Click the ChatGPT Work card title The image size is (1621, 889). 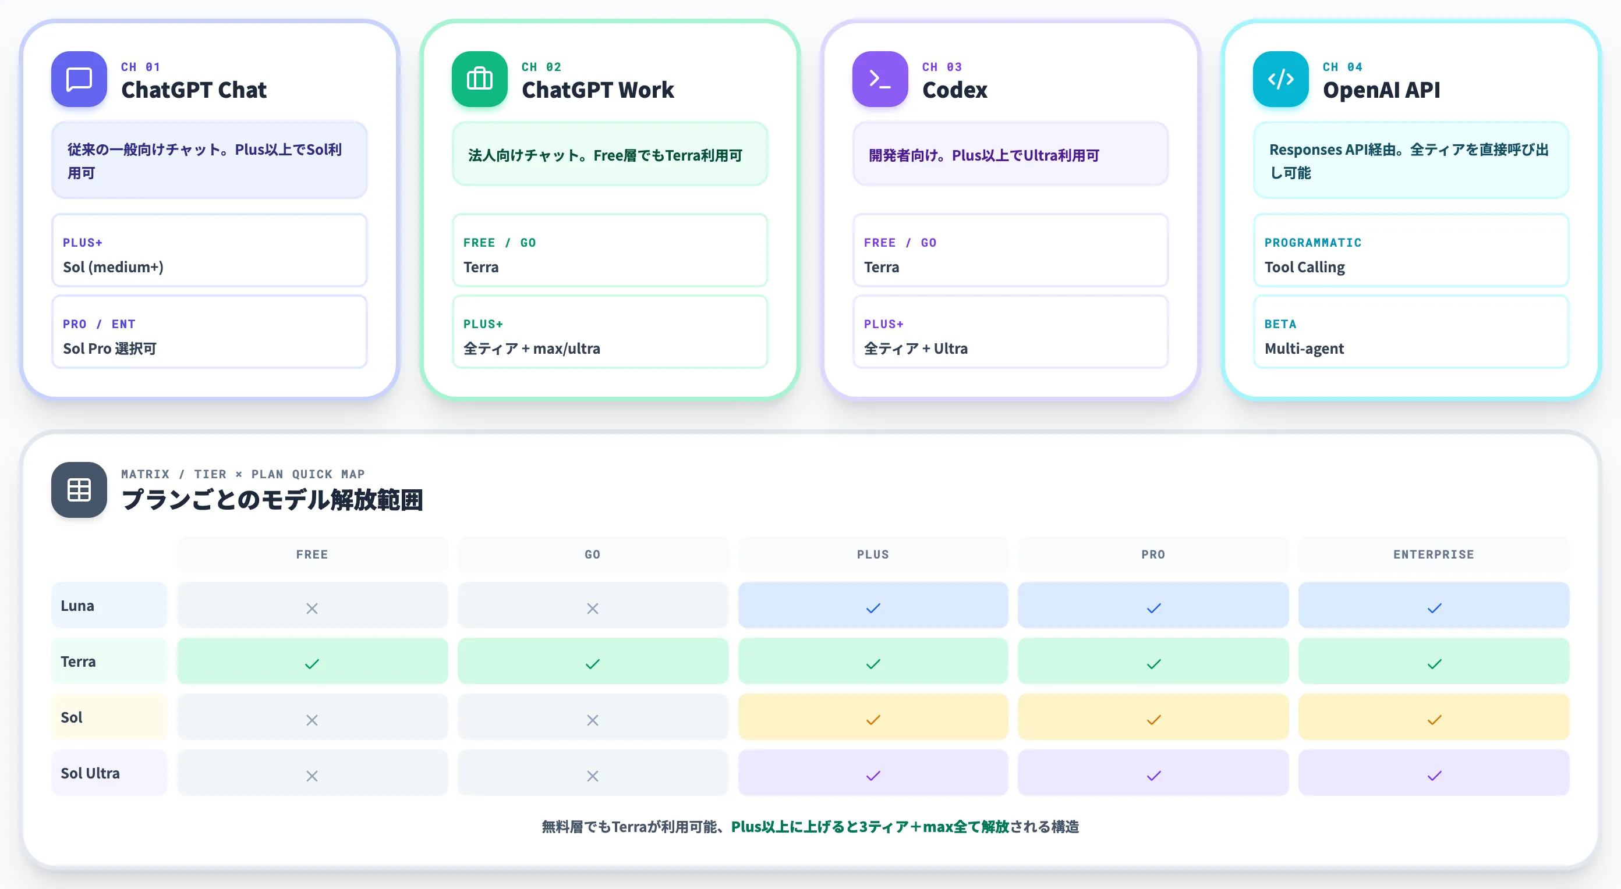point(598,90)
